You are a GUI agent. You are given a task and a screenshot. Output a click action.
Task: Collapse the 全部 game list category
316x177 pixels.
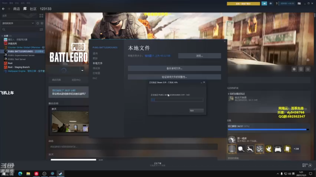tap(2, 36)
